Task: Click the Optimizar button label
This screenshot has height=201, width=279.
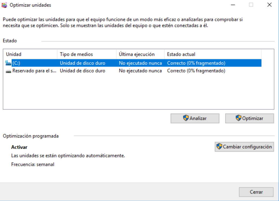Action: pyautogui.click(x=252, y=118)
